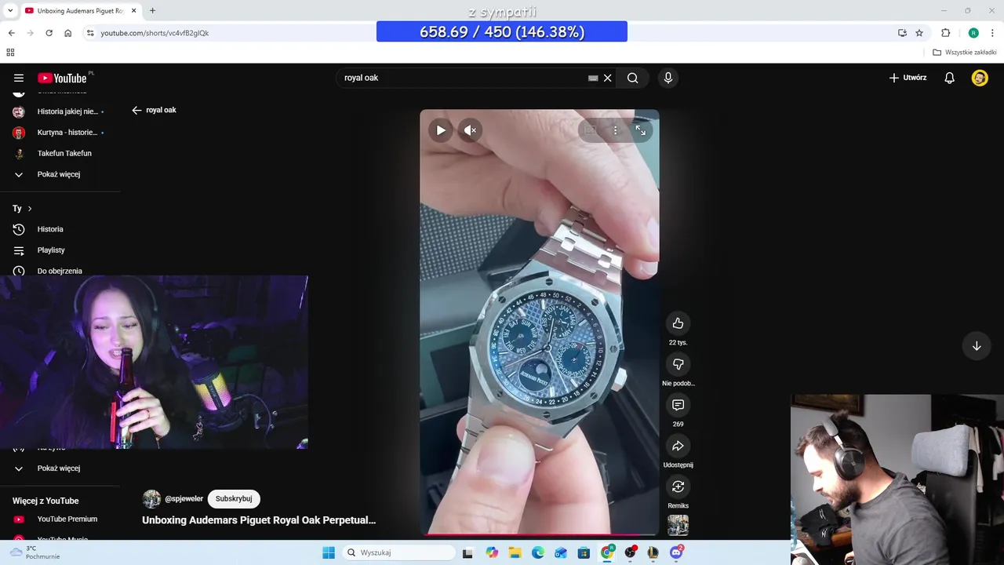
Task: Open the sound thumbnail below Remiks
Action: (678, 525)
